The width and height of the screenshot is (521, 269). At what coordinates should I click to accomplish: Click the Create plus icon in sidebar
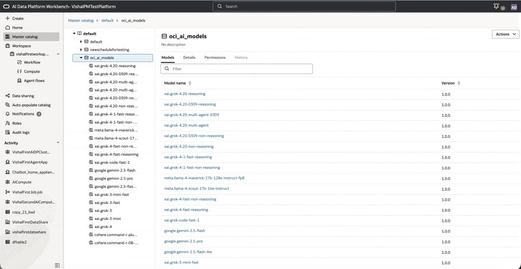(x=7, y=18)
